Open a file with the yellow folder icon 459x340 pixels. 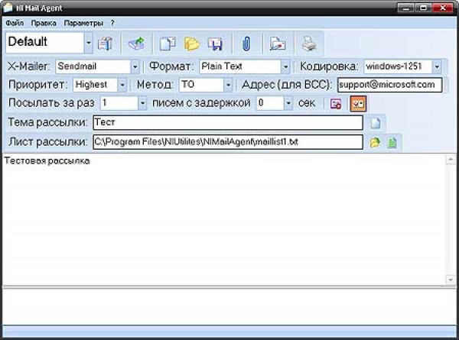pos(192,44)
